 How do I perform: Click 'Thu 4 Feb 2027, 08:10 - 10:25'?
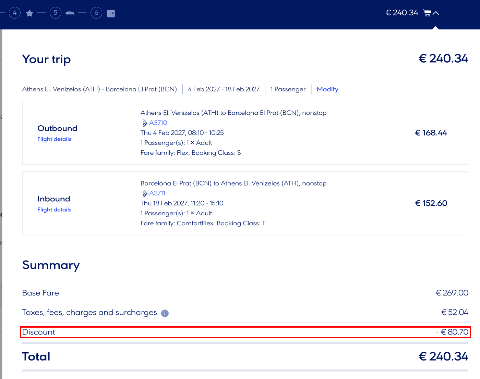(182, 132)
